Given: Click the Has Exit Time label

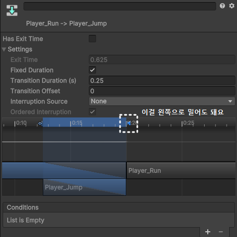Looking at the screenshot, I should tap(23, 39).
